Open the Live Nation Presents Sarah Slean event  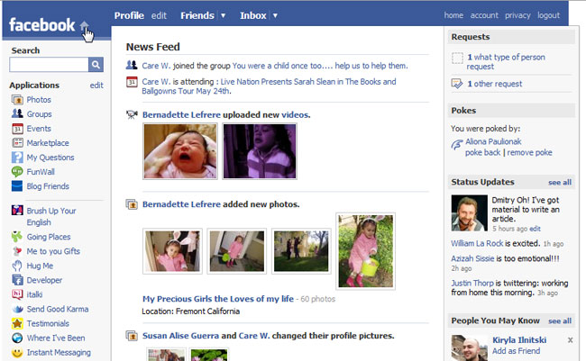tap(269, 86)
